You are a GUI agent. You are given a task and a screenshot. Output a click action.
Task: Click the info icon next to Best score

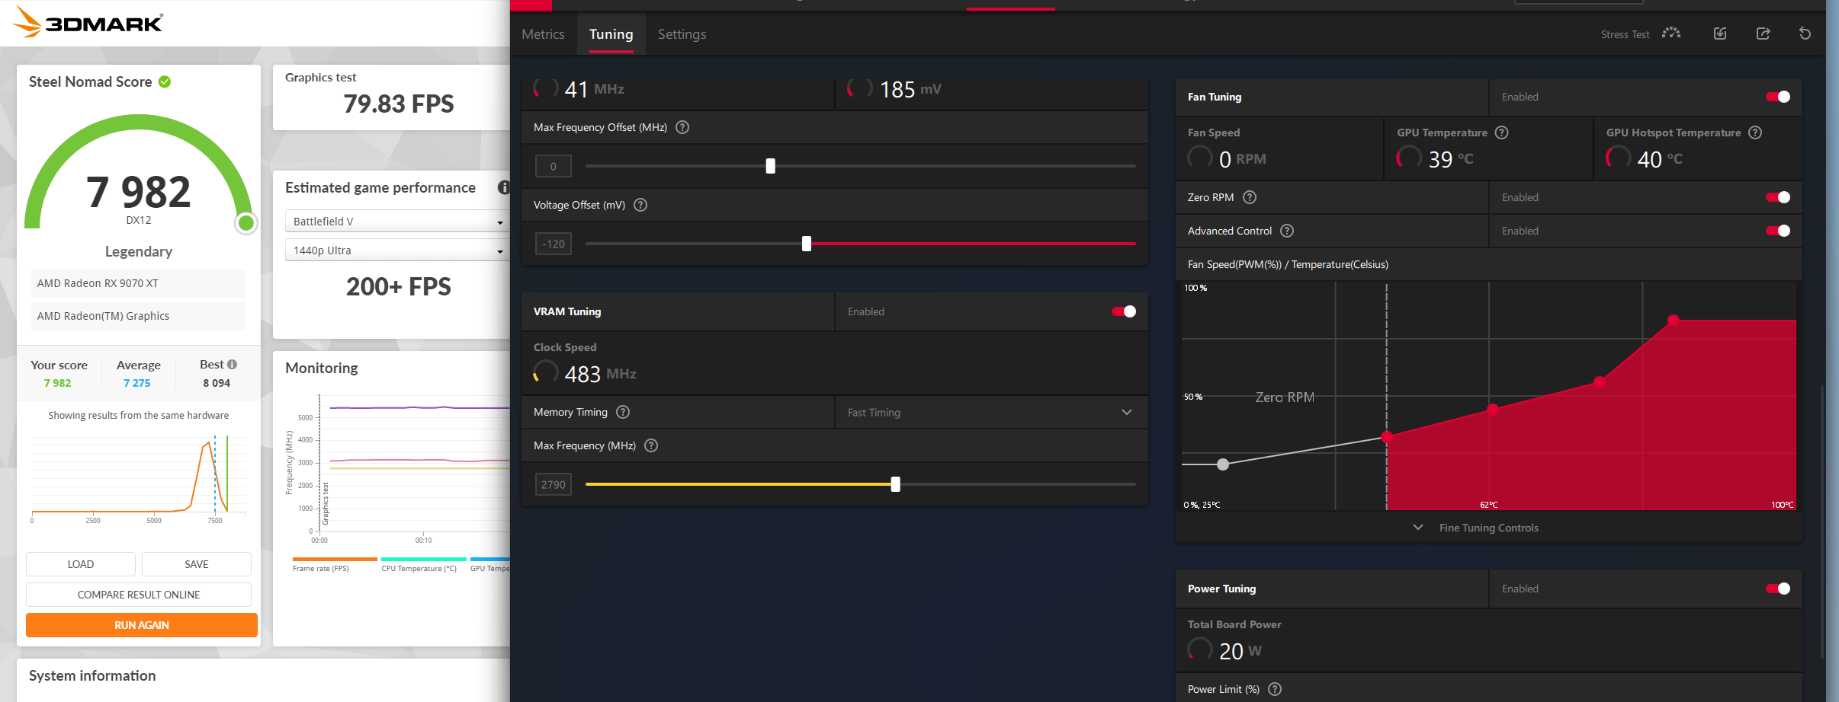click(233, 365)
